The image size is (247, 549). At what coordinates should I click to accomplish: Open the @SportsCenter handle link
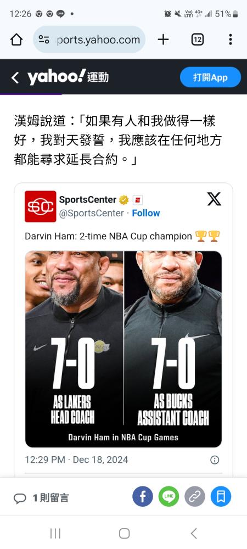[91, 213]
